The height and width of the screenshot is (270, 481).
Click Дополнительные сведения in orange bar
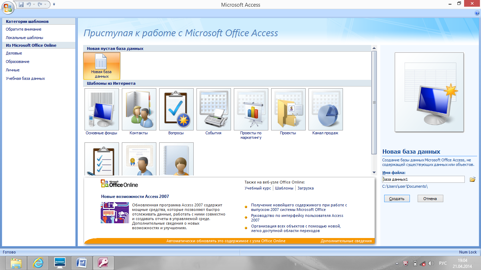(346, 241)
